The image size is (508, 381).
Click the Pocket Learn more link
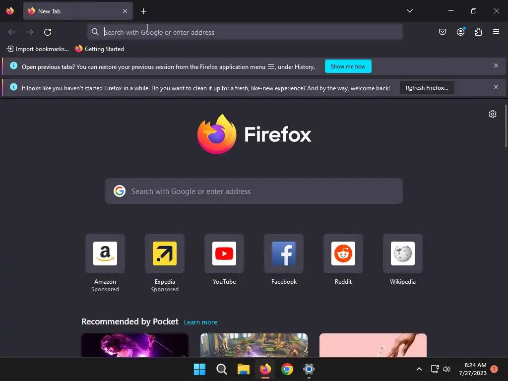tap(200, 322)
